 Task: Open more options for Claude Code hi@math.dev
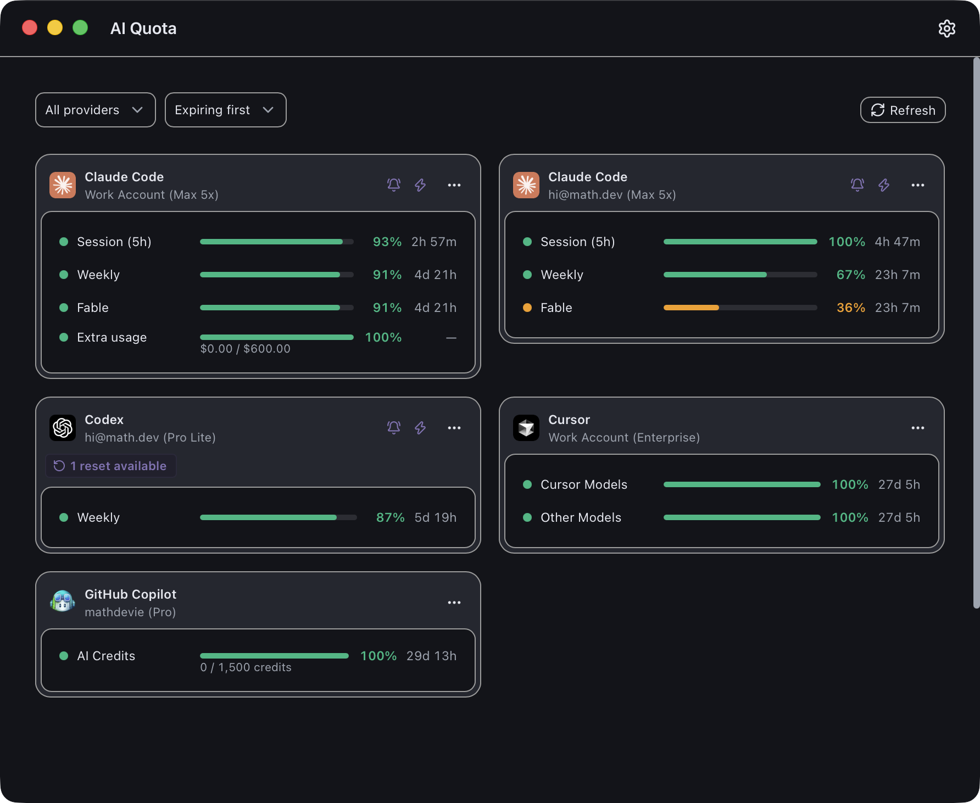918,185
